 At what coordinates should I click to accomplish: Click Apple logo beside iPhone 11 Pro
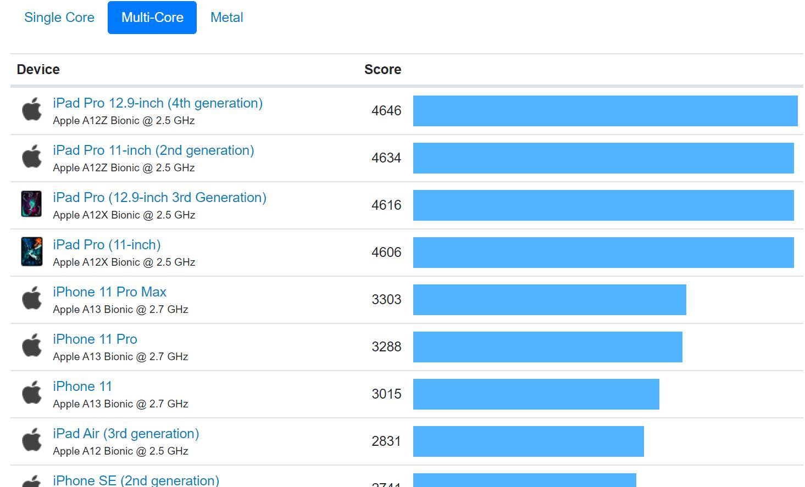[32, 345]
